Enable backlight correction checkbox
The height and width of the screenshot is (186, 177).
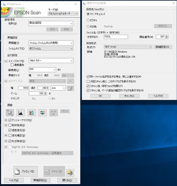click(10, 135)
